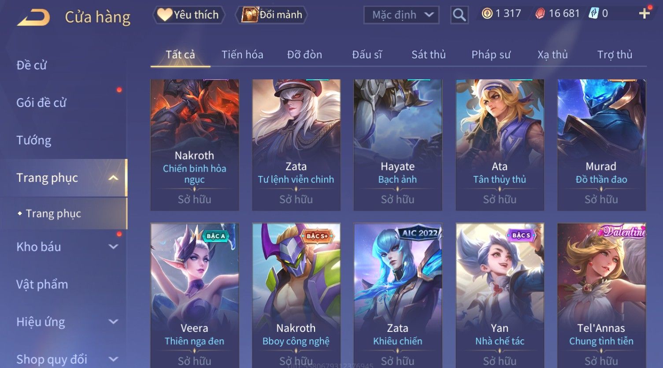Tap the golden back arrow icon
This screenshot has height=368, width=663.
[33, 18]
